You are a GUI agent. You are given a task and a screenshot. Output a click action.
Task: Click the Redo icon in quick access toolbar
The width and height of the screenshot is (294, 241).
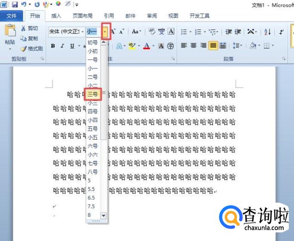click(x=37, y=4)
